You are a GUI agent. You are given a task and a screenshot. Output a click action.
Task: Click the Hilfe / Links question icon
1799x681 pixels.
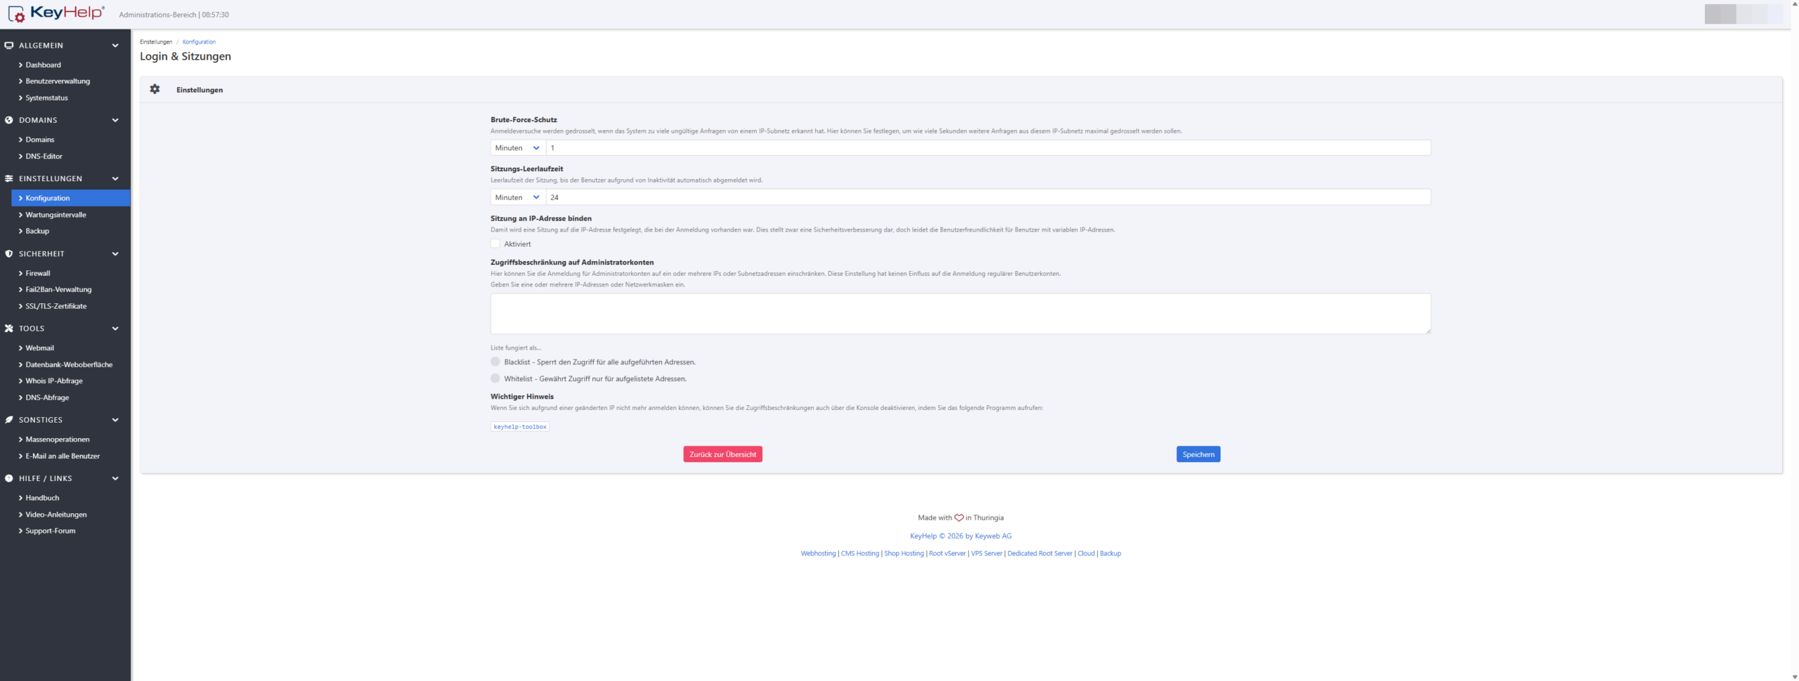[x=9, y=479]
